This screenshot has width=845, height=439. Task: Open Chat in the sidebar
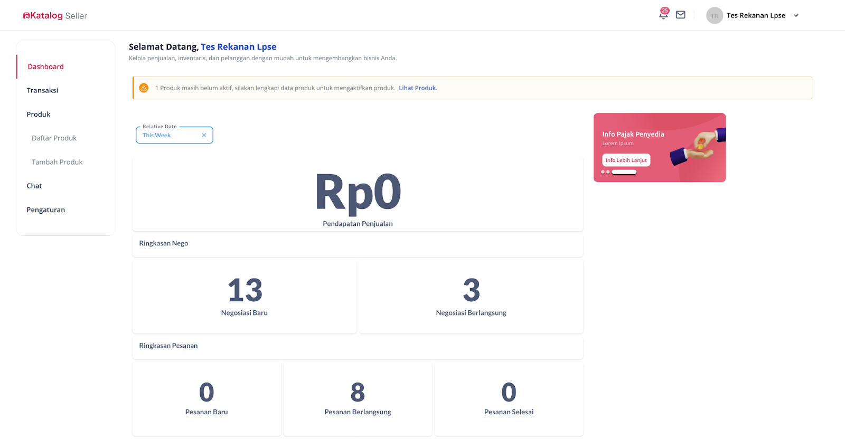[34, 186]
